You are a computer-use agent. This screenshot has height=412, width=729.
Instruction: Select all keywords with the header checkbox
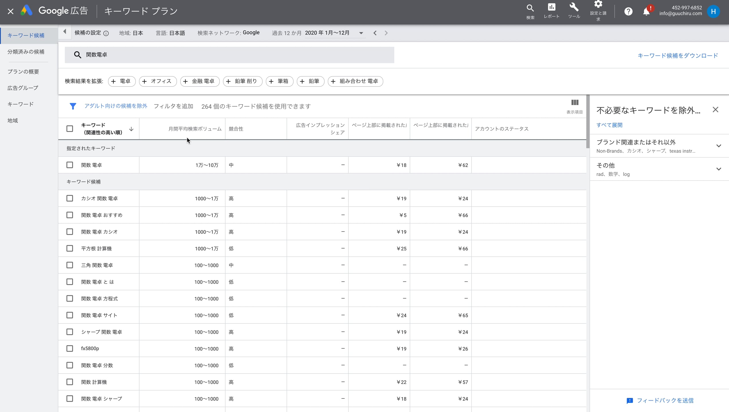coord(70,129)
